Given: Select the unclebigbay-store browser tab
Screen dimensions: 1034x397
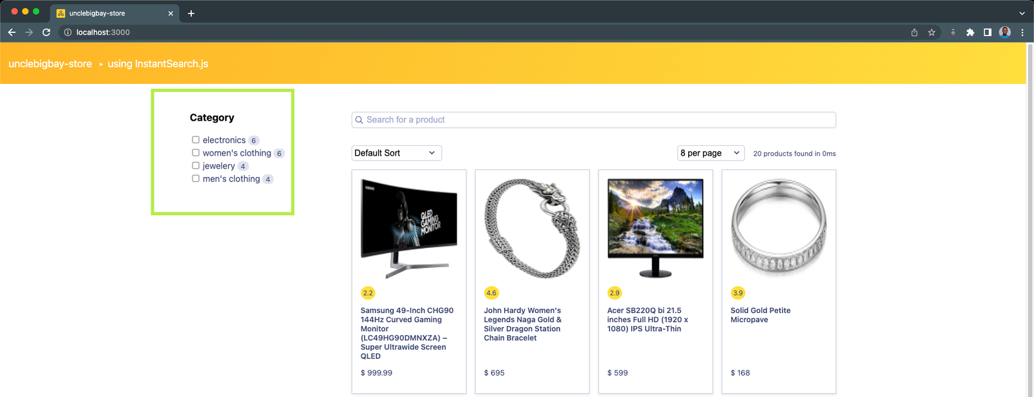Looking at the screenshot, I should 115,13.
